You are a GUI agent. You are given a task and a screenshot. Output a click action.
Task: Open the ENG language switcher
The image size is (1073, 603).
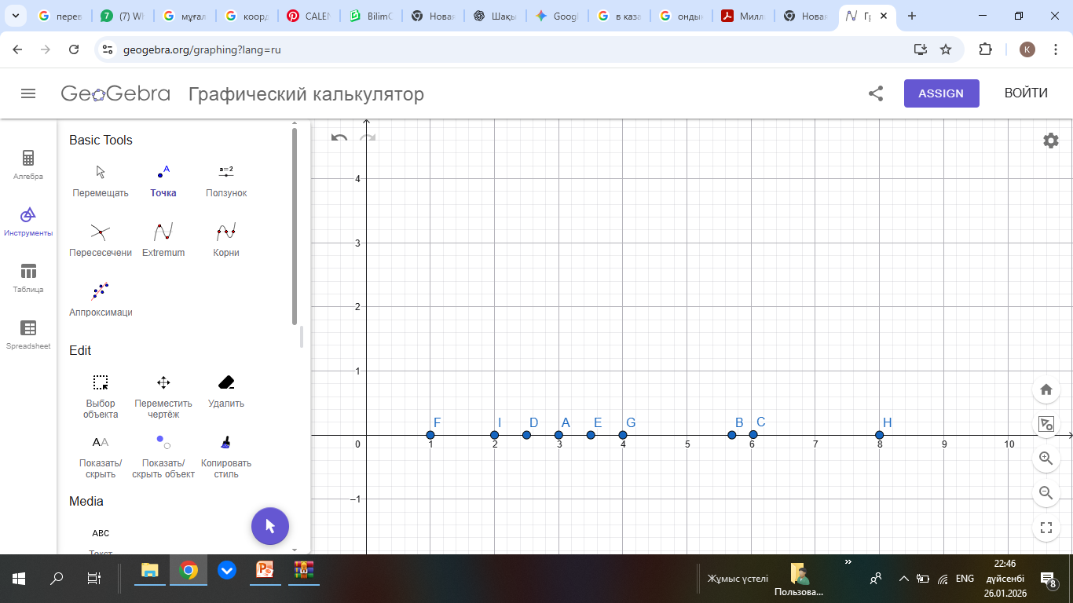point(965,579)
